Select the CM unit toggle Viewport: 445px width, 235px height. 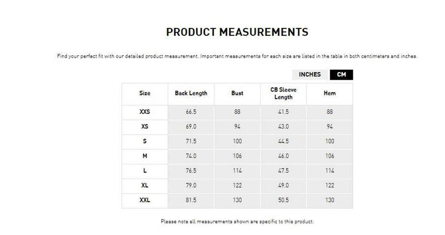click(x=342, y=75)
